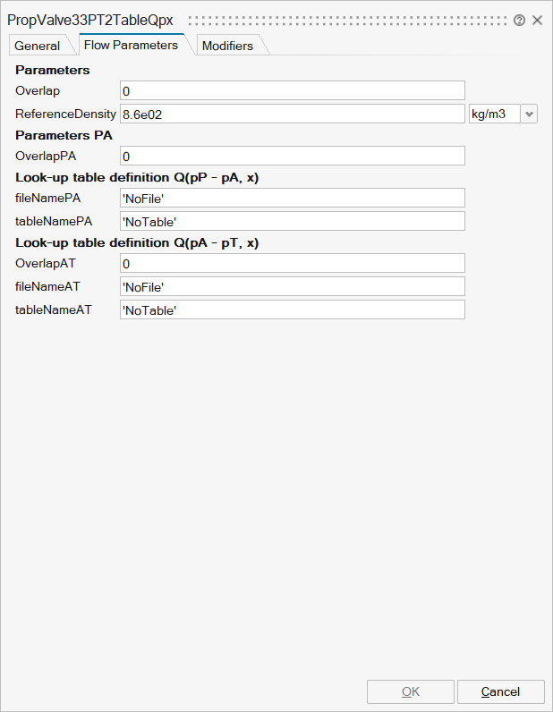
Task: Click the fileNamePA text field
Action: (x=292, y=198)
